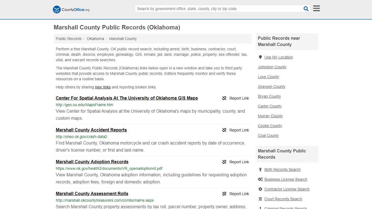
Task: Select Cooke County
Action: tap(270, 126)
